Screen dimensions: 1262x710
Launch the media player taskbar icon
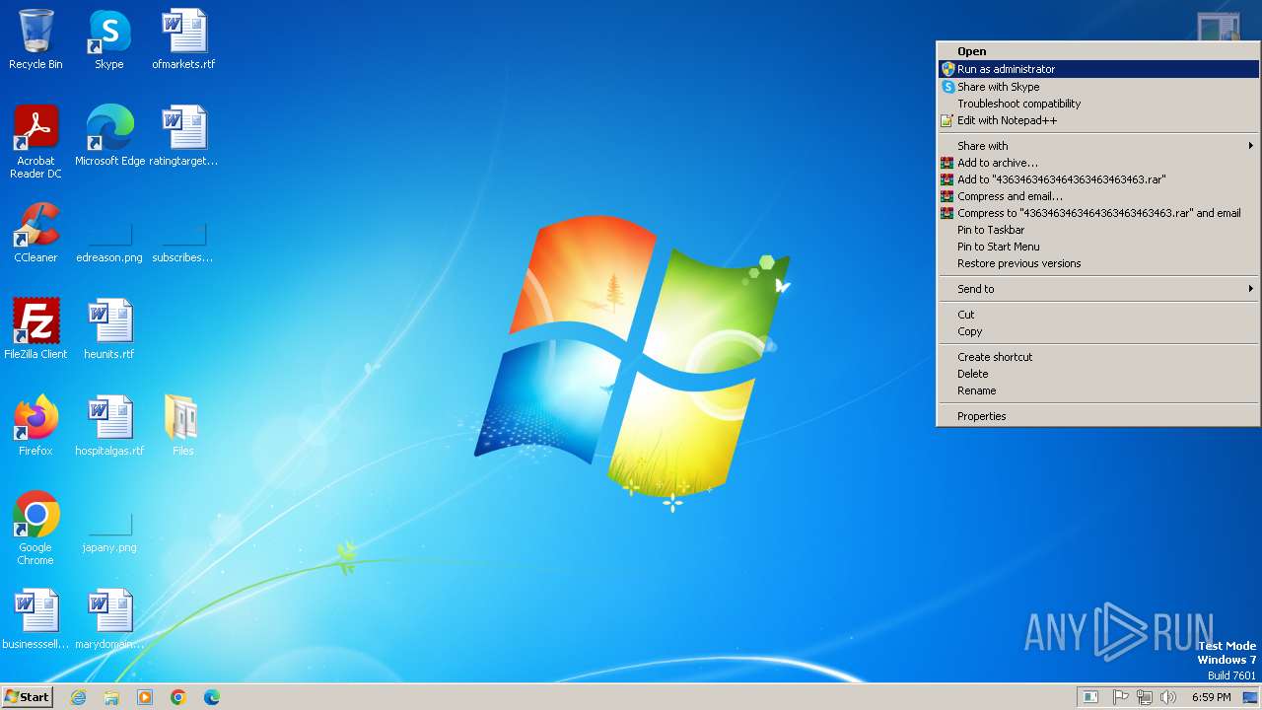[x=145, y=697]
